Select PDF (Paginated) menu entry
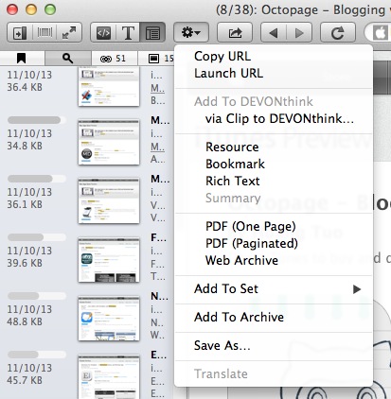The height and width of the screenshot is (399, 391). coord(252,243)
